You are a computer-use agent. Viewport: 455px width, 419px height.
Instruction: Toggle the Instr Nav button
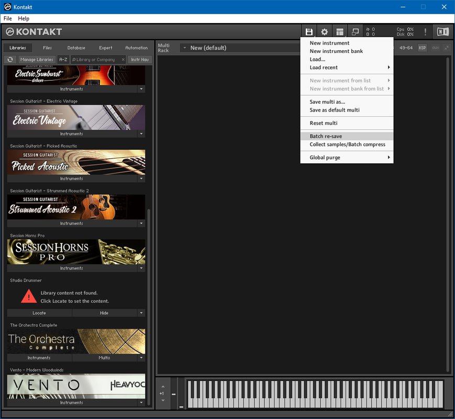(140, 60)
